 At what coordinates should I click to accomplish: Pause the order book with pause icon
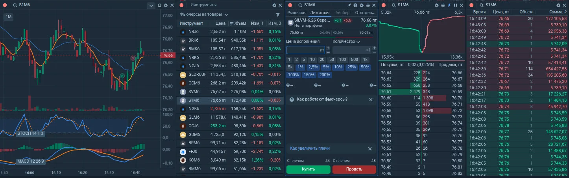[x=456, y=5]
